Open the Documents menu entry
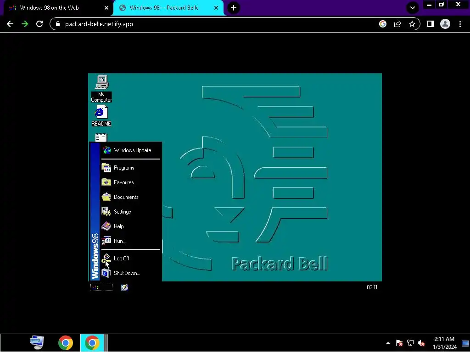470x352 pixels. coord(131,197)
